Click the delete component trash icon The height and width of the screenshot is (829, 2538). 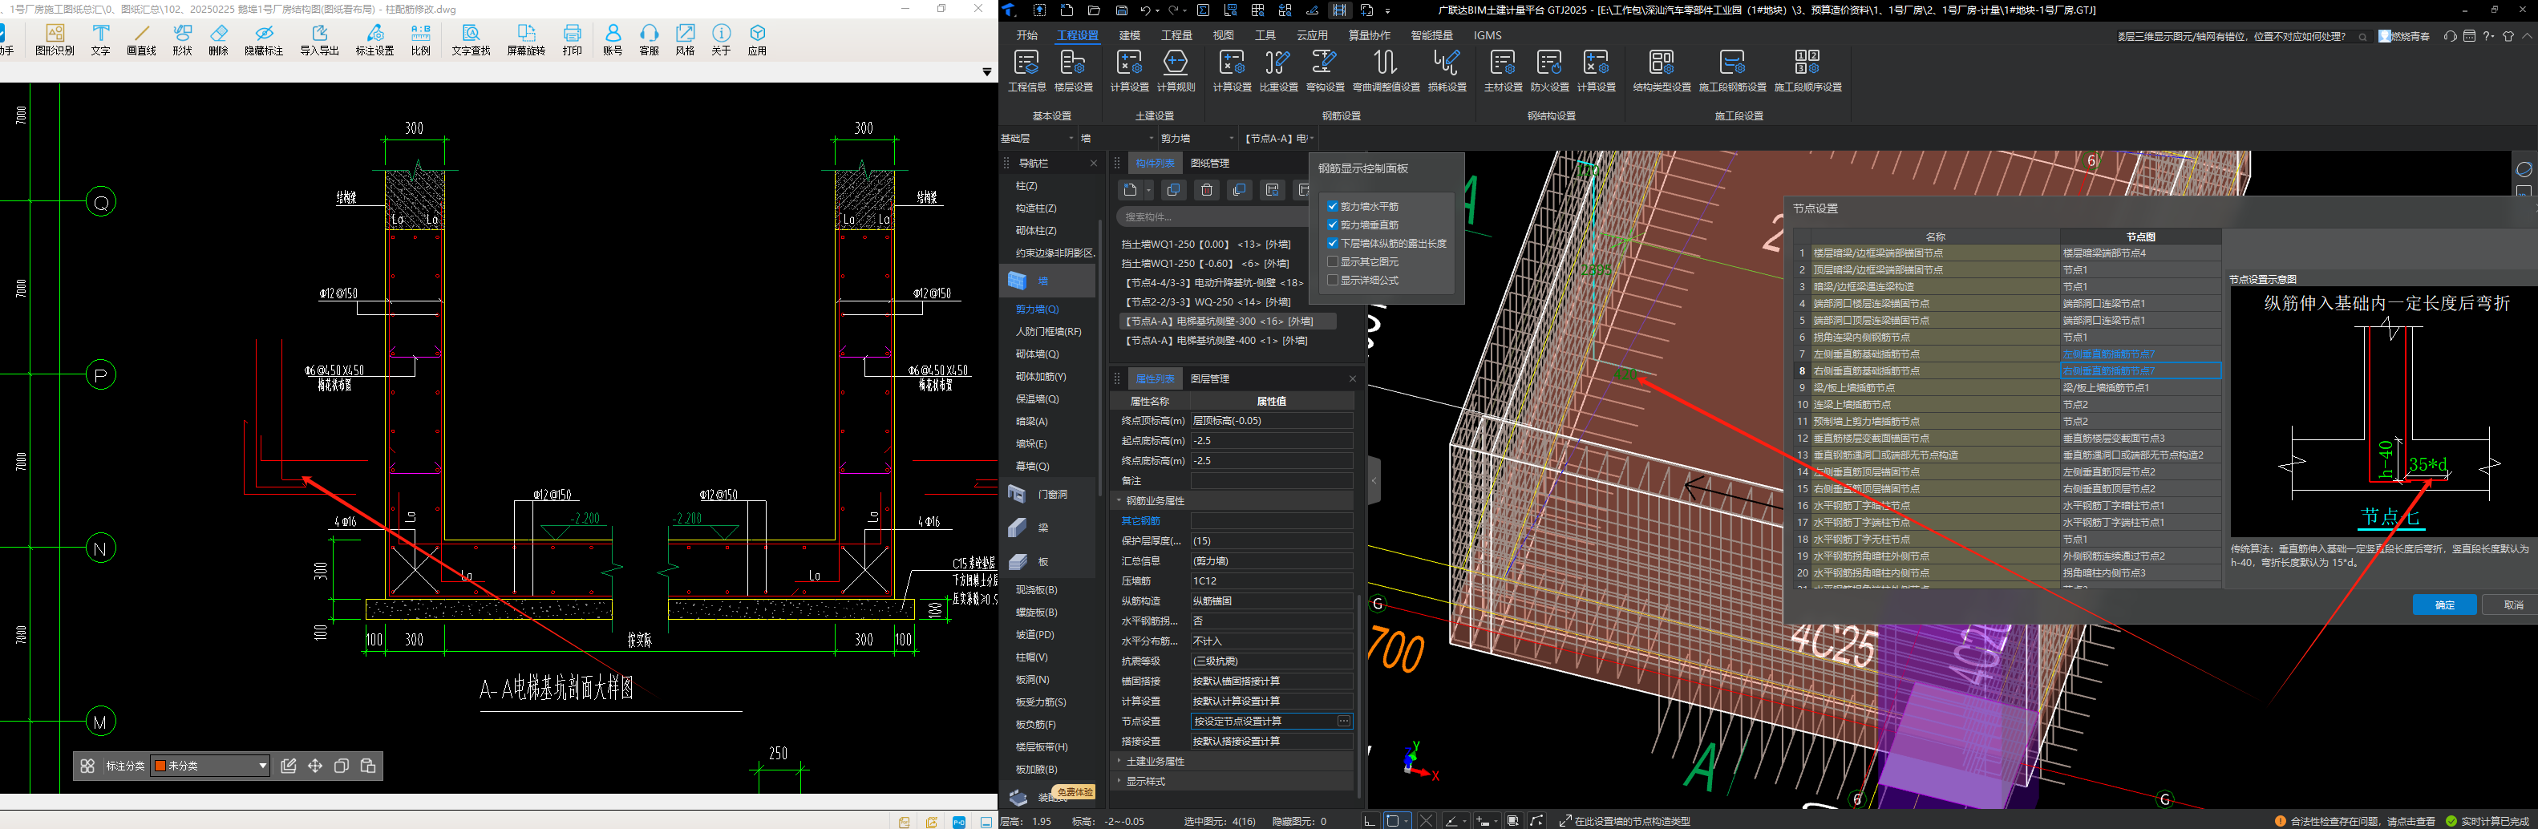[1206, 190]
